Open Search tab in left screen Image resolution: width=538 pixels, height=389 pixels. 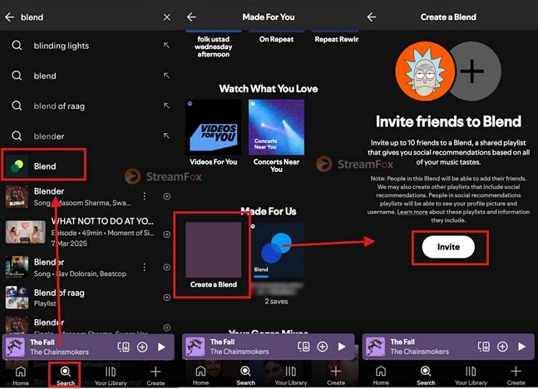pyautogui.click(x=65, y=375)
